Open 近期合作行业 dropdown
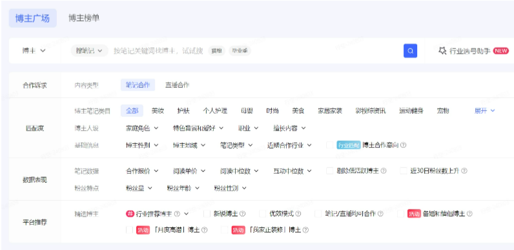The height and width of the screenshot is (250, 514). coord(289,145)
